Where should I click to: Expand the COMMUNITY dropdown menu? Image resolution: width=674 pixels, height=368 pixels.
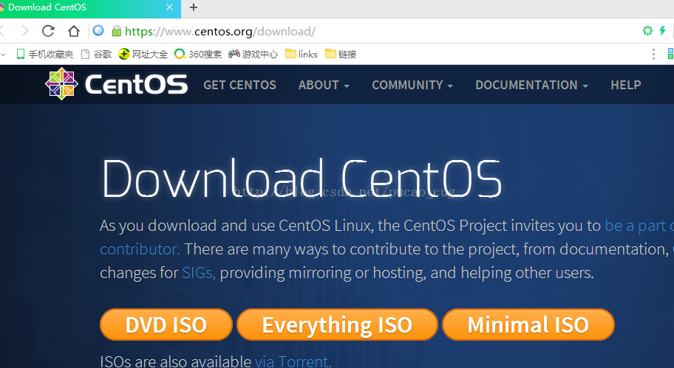(x=412, y=85)
